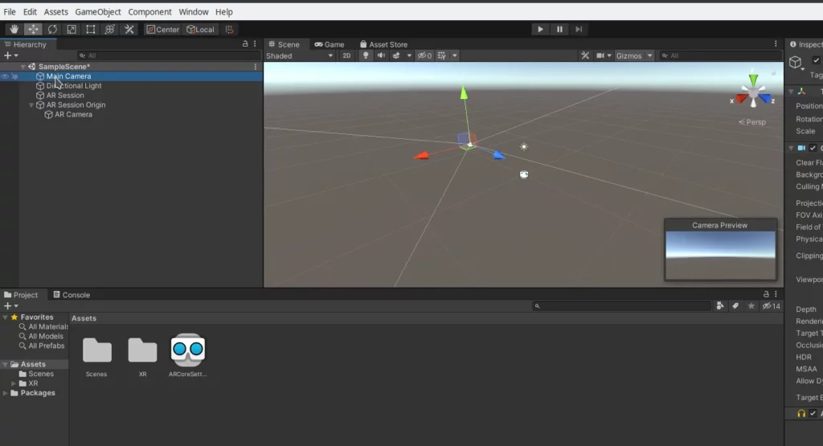Select the Move tool in the toolbar
Image resolution: width=823 pixels, height=446 pixels.
point(33,30)
